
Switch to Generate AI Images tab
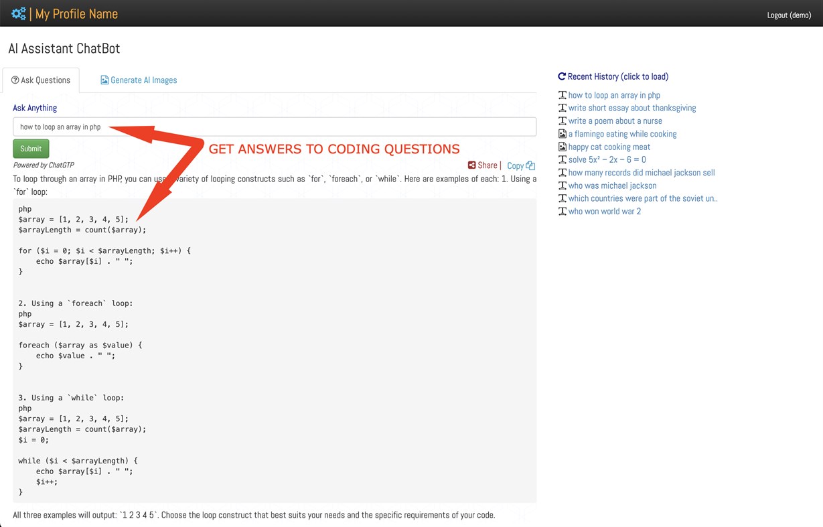coord(139,80)
